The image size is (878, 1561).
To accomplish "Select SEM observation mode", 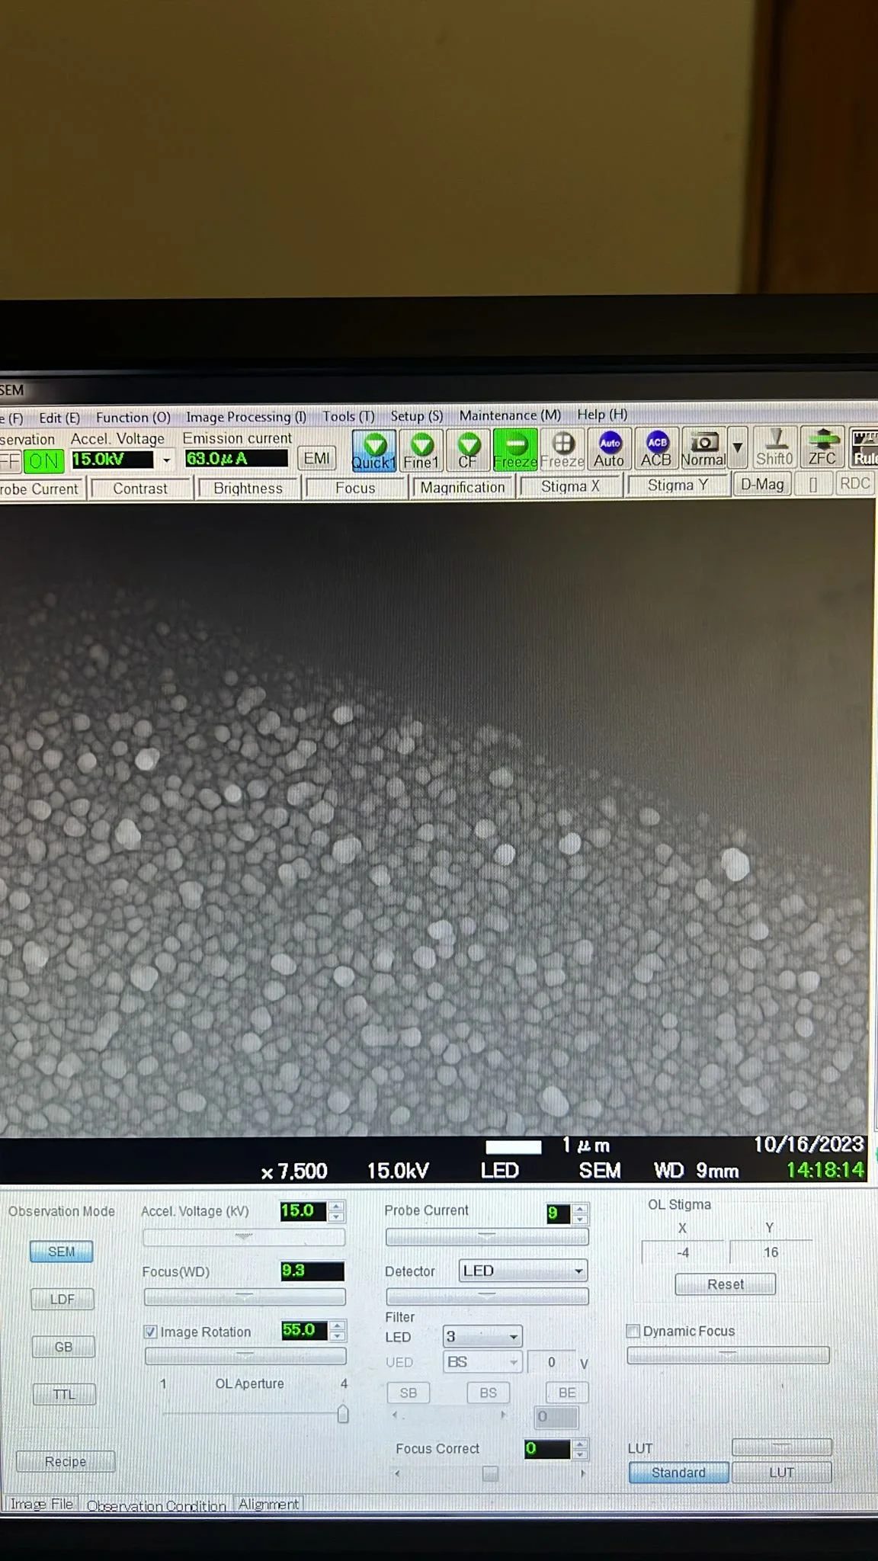I will [x=62, y=1252].
